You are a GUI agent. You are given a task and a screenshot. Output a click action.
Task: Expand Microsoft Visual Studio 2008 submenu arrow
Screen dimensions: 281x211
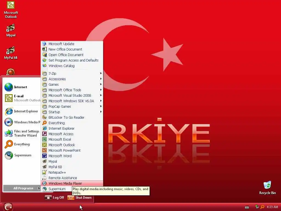click(101, 95)
